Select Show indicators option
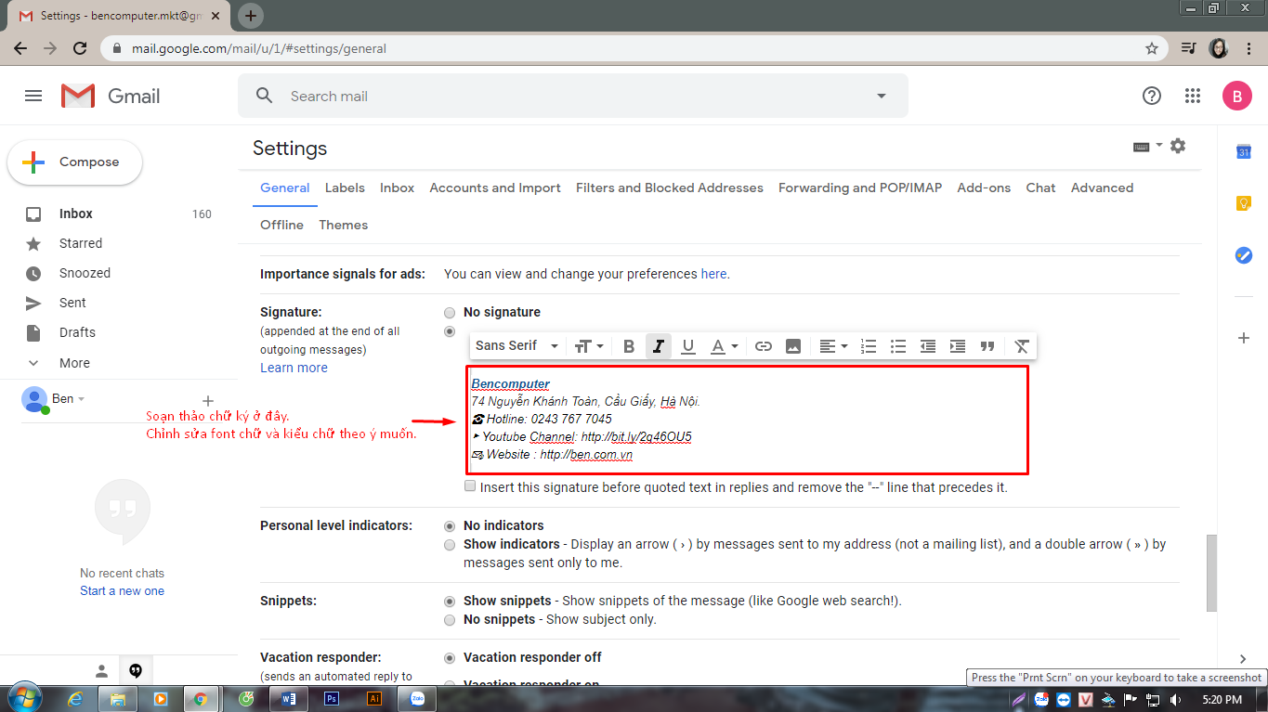1268x712 pixels. [x=450, y=545]
